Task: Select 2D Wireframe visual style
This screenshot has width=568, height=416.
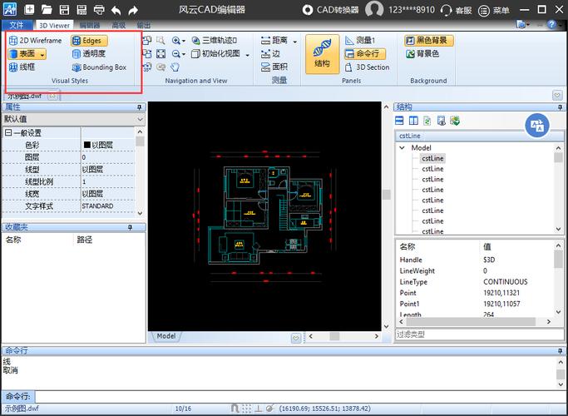Action: coord(35,40)
